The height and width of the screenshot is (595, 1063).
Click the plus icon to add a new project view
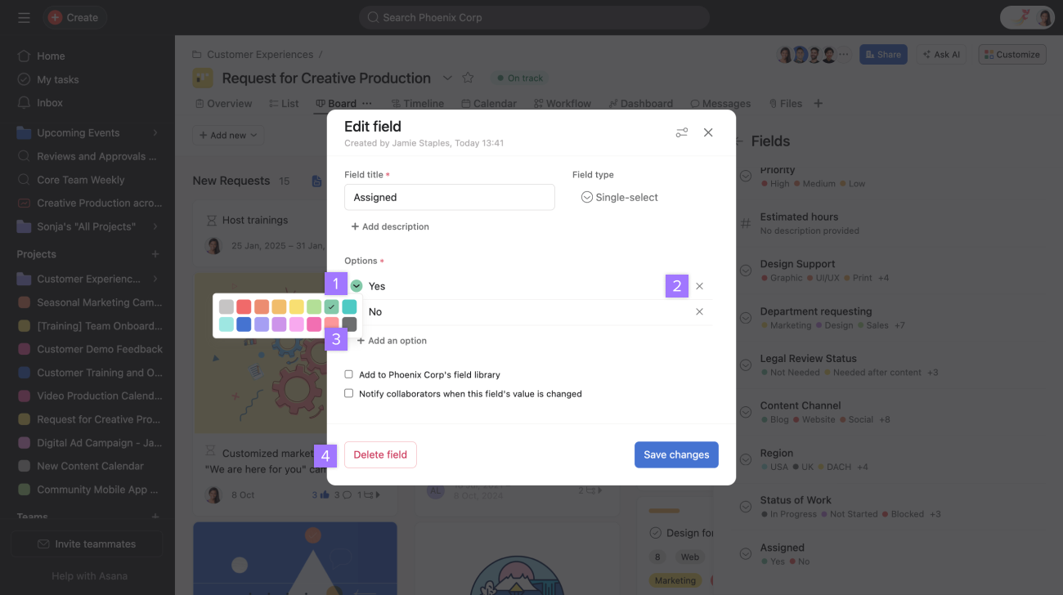(x=818, y=103)
